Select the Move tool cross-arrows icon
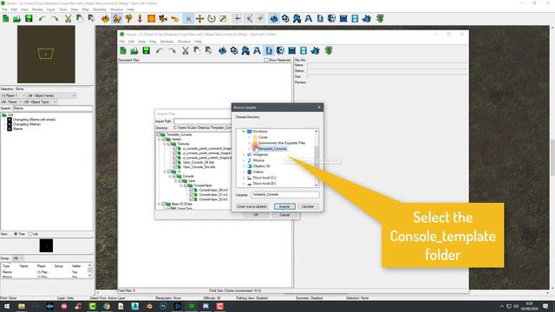 [x=199, y=19]
